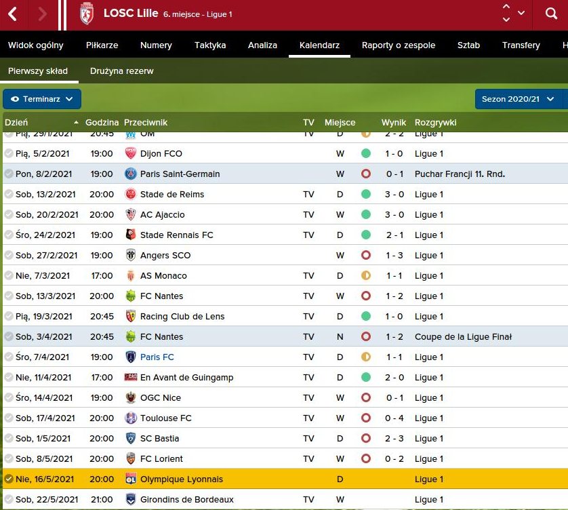Open the Paris FC team link

click(157, 357)
